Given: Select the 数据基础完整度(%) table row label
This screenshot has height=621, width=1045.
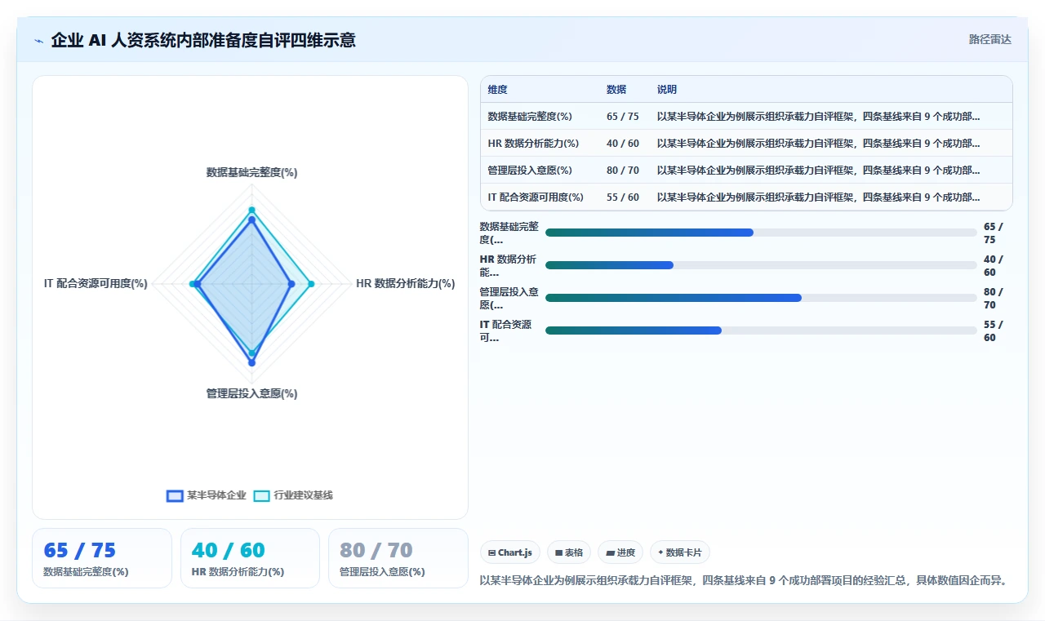Looking at the screenshot, I should click(530, 117).
